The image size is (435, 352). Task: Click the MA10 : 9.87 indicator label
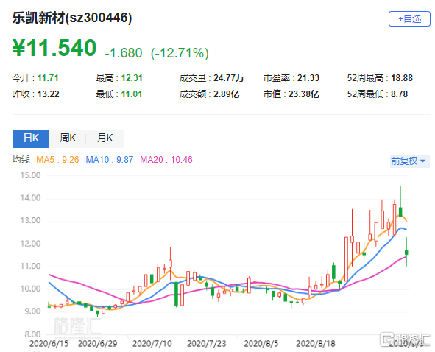(110, 160)
